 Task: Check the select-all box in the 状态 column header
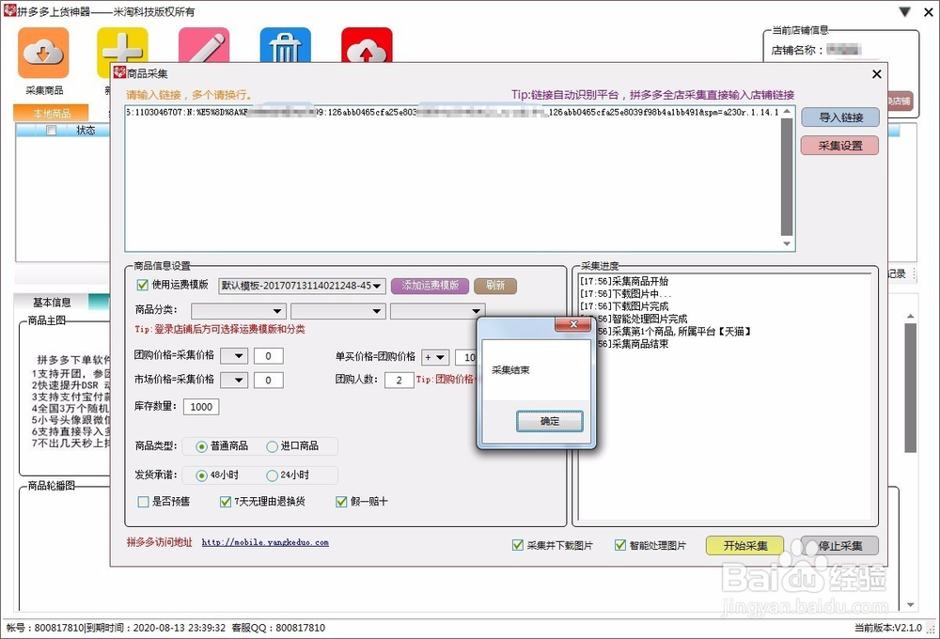(x=52, y=130)
